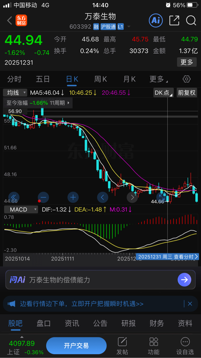Expand 更多 chart period menu

159,79
